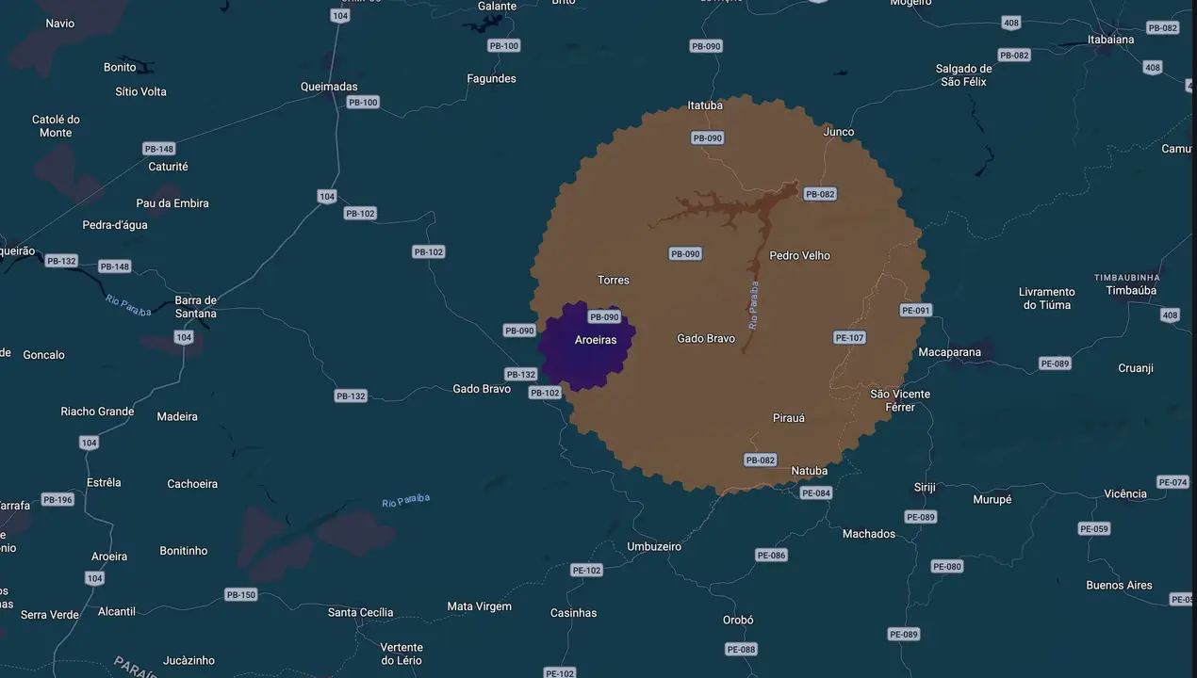
Task: Click the Aroeiras label in purple area
Action: pyautogui.click(x=596, y=340)
